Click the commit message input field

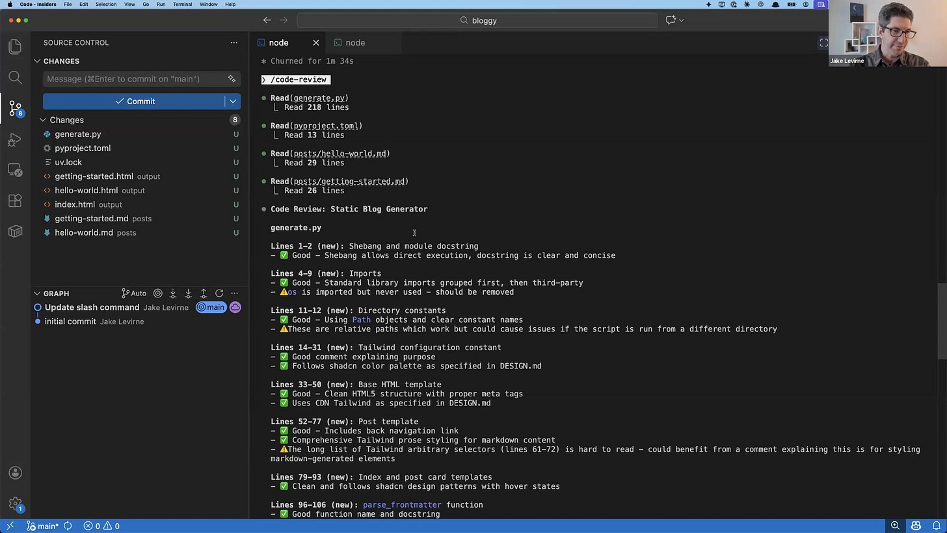tap(130, 79)
